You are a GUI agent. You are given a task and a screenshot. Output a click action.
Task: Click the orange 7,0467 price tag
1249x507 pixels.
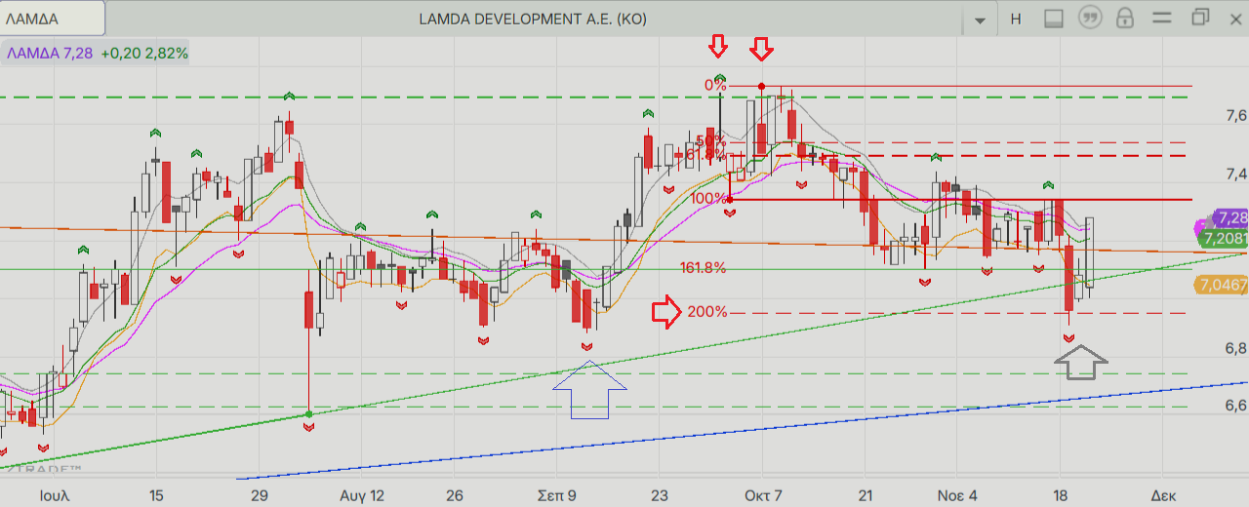coord(1221,285)
